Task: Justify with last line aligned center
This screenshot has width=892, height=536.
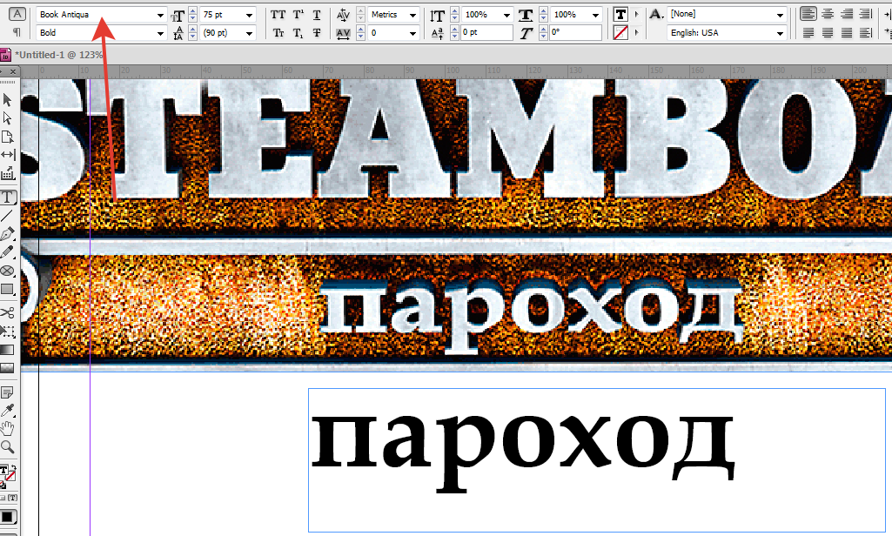Action: click(827, 33)
